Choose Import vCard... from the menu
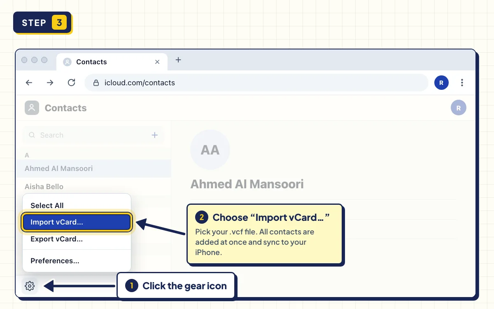Viewport: 494px width, 309px height. (x=77, y=222)
